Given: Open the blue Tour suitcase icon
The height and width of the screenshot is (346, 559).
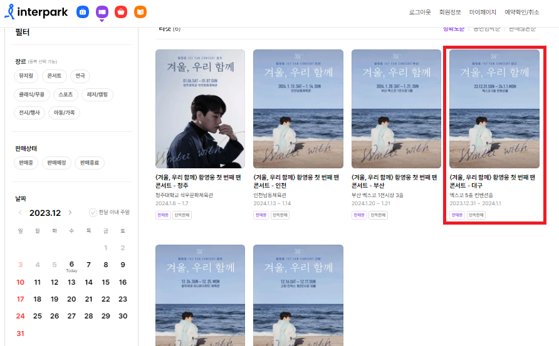Looking at the screenshot, I should (83, 12).
